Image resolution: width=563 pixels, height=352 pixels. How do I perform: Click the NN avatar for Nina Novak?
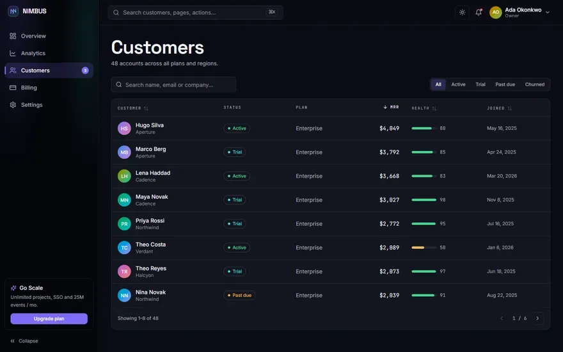click(124, 295)
